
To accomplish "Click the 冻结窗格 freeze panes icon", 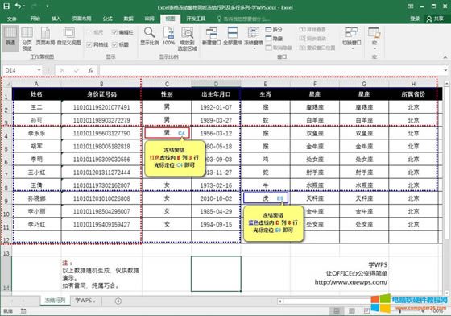I will (x=254, y=32).
